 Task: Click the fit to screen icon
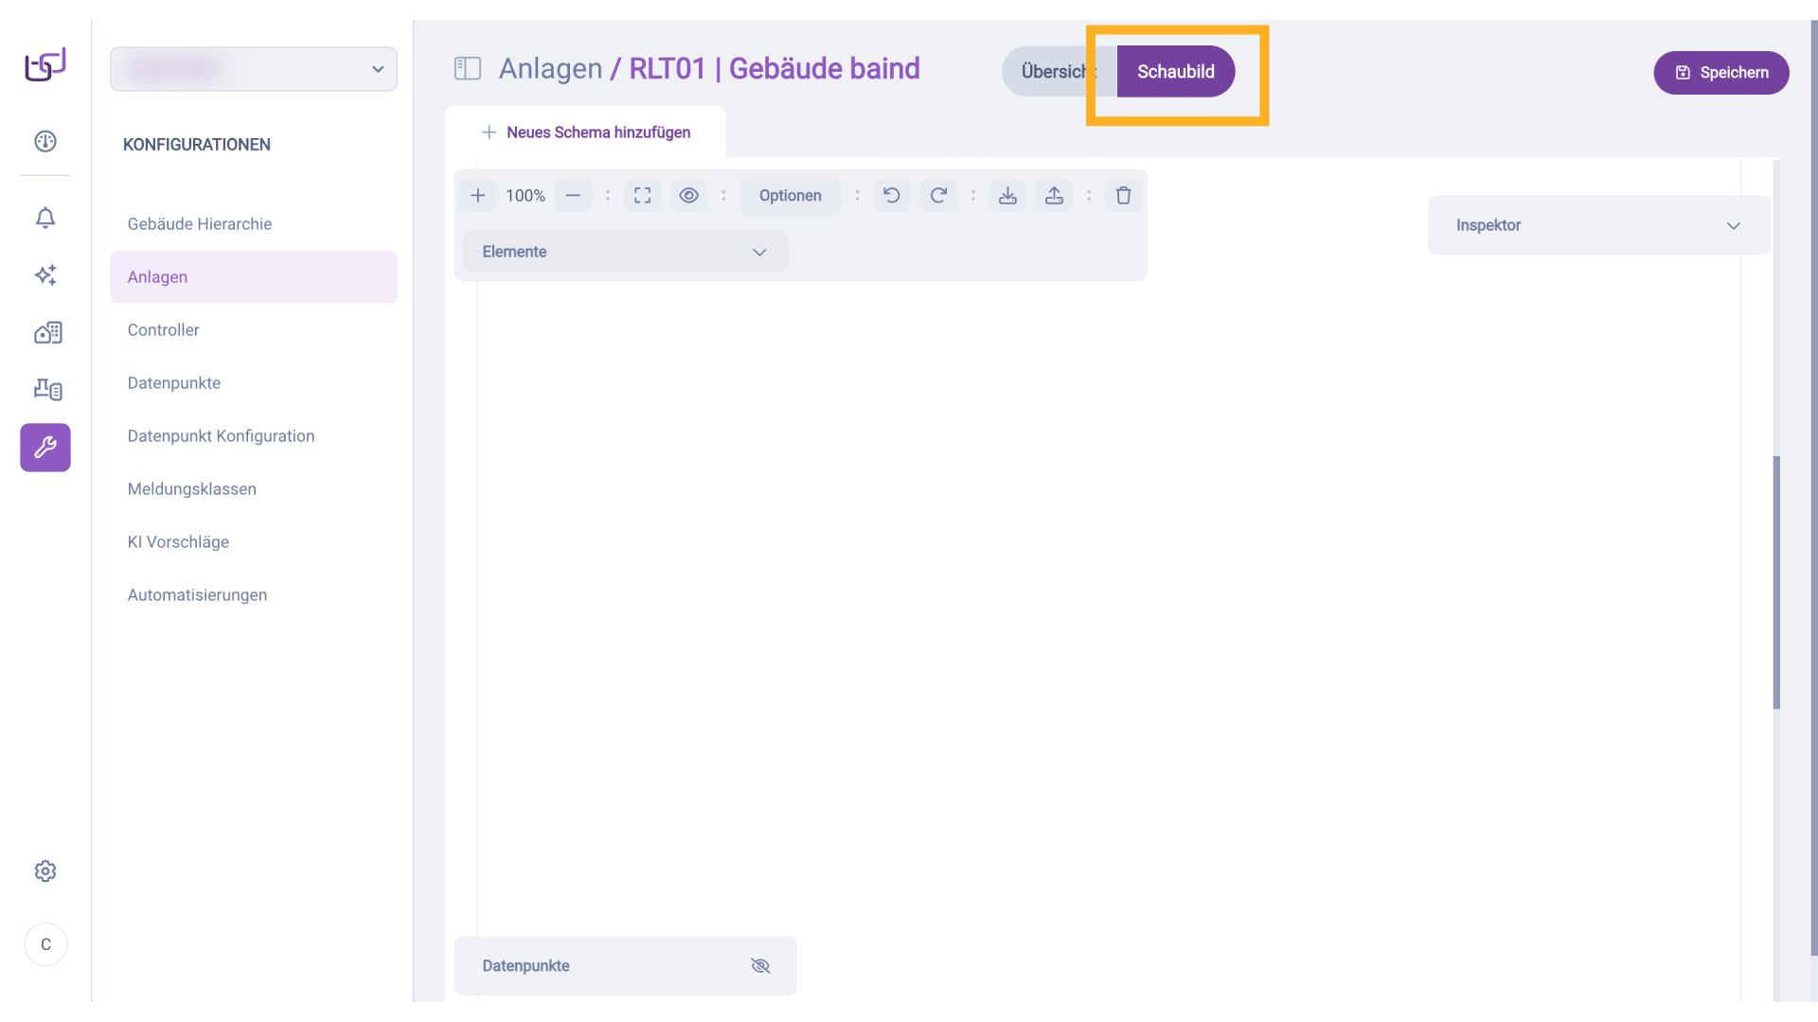tap(643, 196)
